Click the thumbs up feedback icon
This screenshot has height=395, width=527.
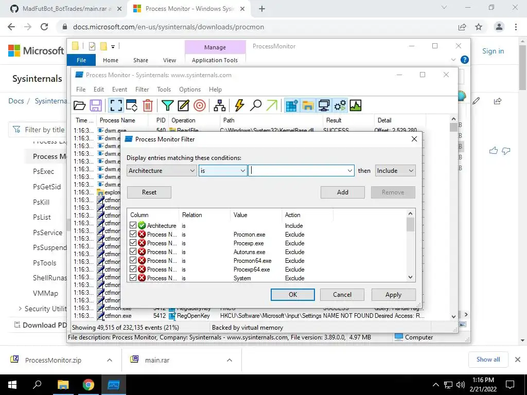[494, 151]
